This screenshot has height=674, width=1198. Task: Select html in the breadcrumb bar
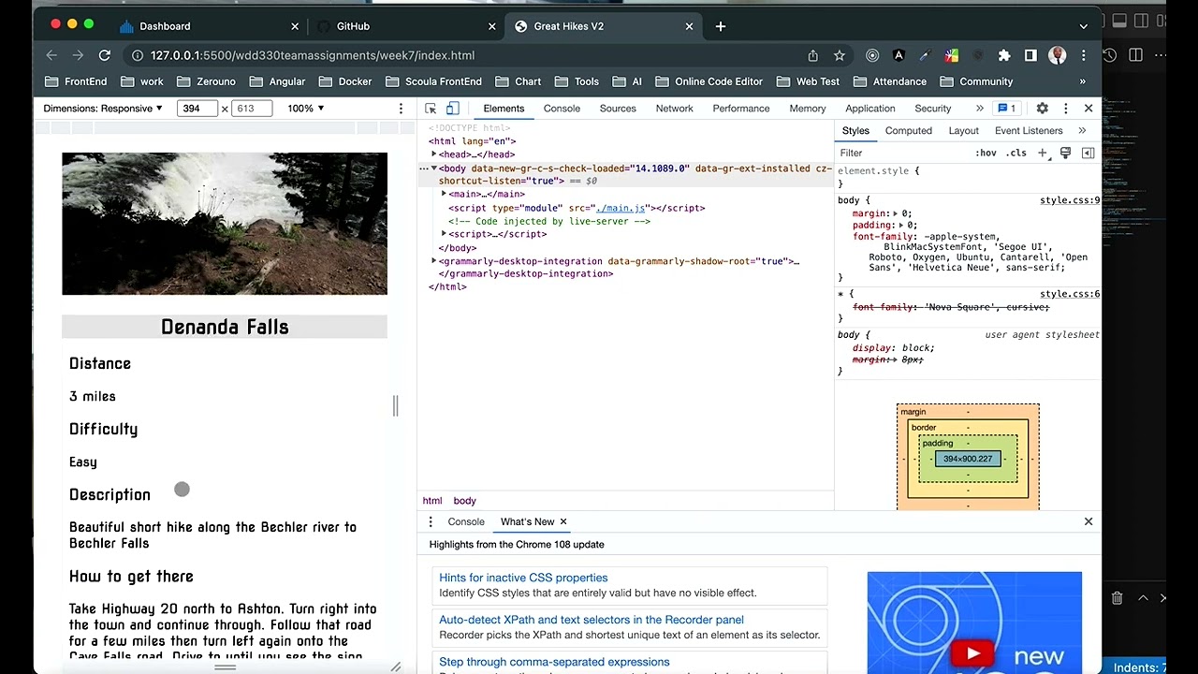(432, 501)
